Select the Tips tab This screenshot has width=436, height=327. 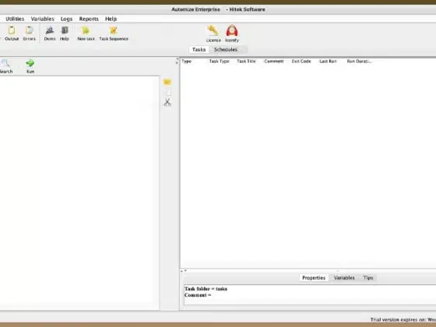click(367, 278)
